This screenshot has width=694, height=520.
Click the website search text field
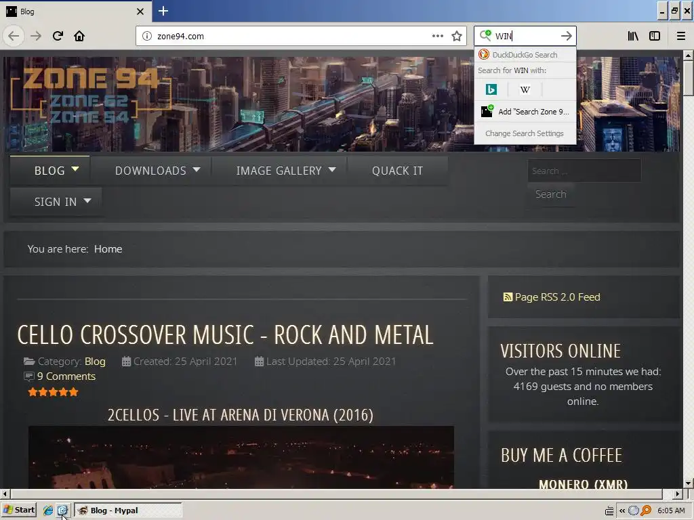point(584,171)
